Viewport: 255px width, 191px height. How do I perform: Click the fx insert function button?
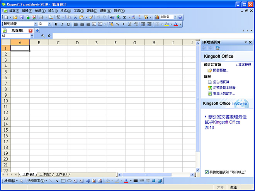[49, 36]
